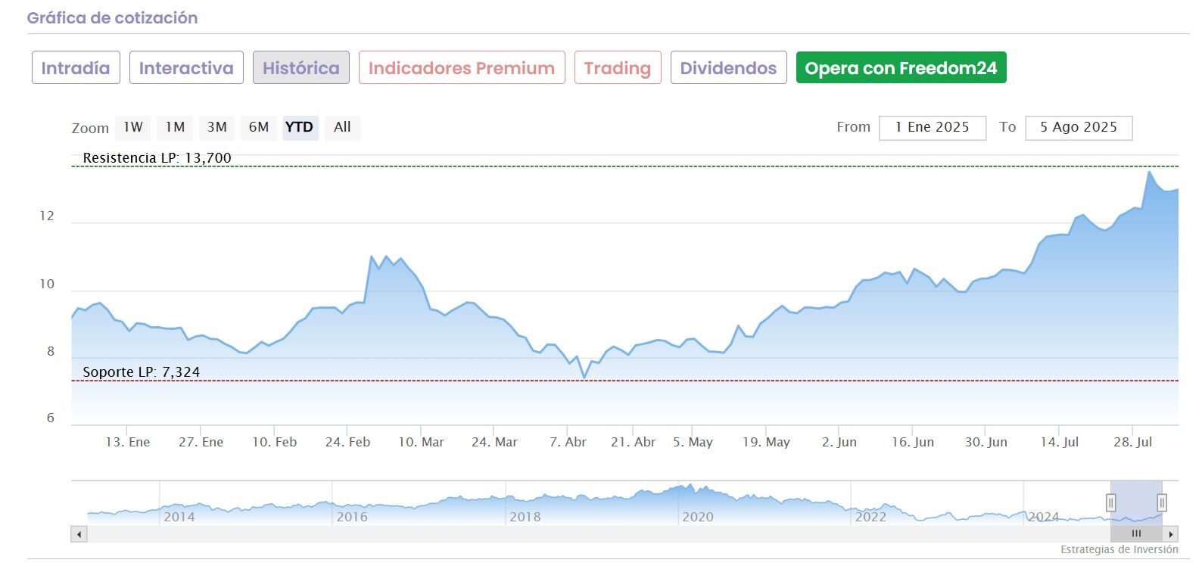Image resolution: width=1202 pixels, height=569 pixels.
Task: Open the Intradía chart tab
Action: pyautogui.click(x=76, y=68)
